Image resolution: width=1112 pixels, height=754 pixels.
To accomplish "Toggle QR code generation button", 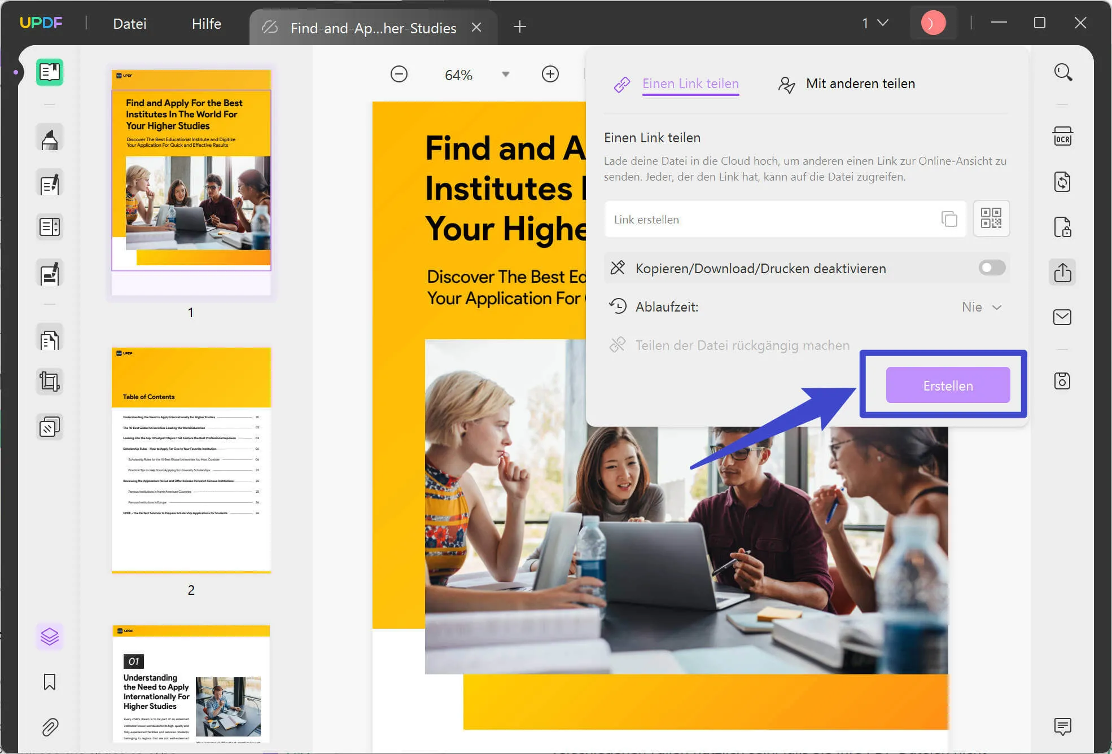I will click(x=991, y=219).
